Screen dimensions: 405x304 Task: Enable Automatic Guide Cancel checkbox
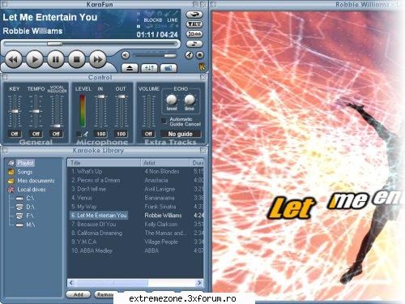164,121
